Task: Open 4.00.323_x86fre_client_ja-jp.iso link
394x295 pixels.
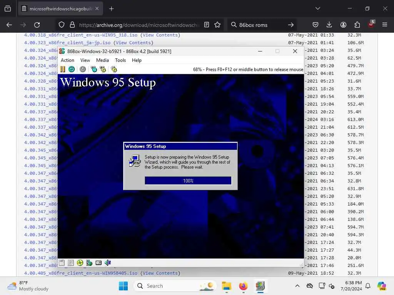Action: [x=67, y=43]
